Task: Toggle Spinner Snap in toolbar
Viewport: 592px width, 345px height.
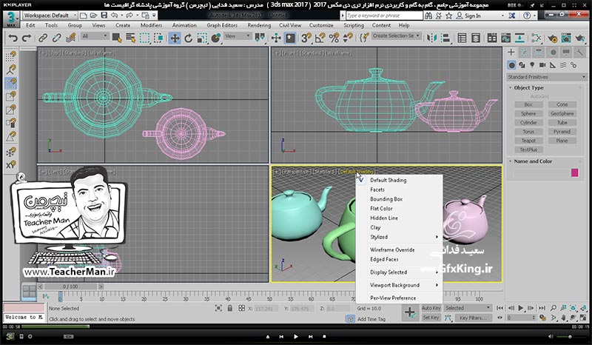Action: 348,38
